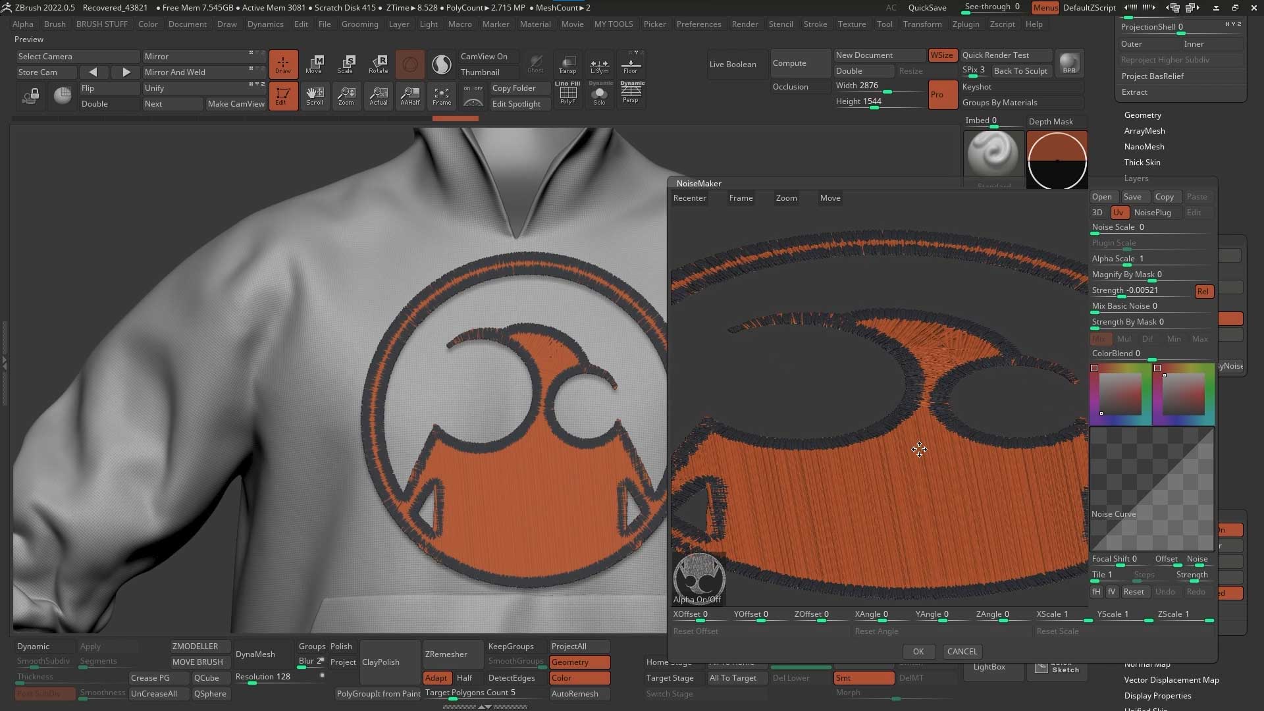Expand the ArrayMesh subpalette

1144,131
